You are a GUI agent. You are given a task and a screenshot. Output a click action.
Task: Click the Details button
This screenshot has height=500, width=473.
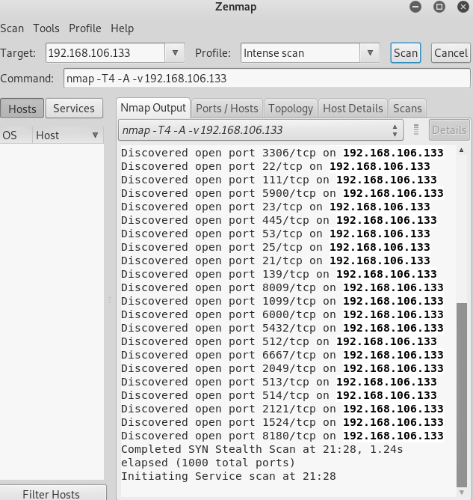tap(449, 130)
